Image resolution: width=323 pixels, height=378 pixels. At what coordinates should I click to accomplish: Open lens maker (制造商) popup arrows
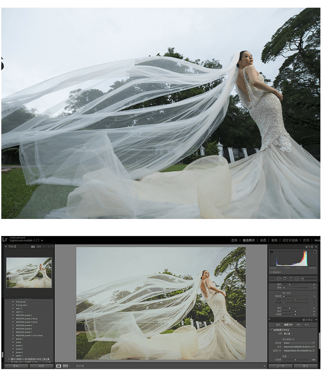314,343
